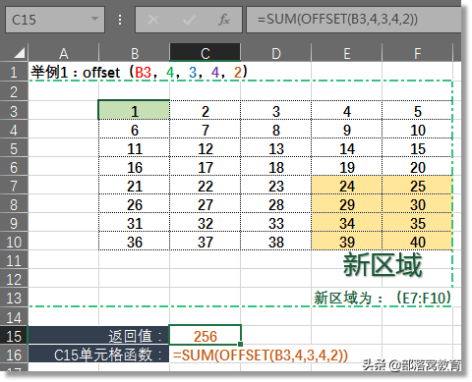This screenshot has width=472, height=382.
Task: Click the cell containing 2
Action: [206, 111]
